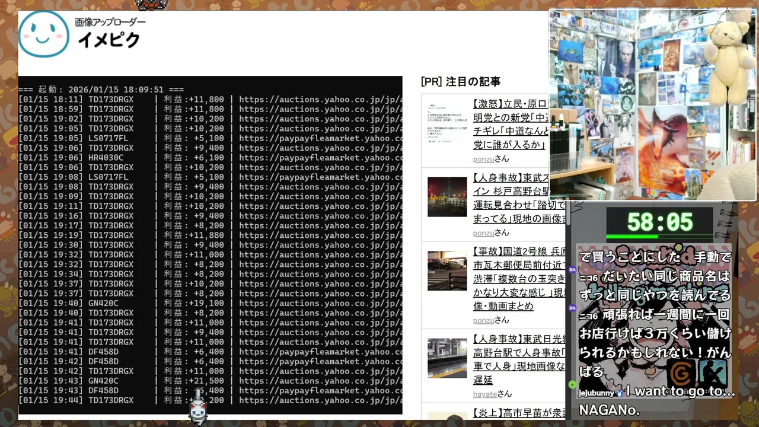Click the [01/15 19:42] DF458D log row
Screen dimensions: 759x427
click(x=210, y=361)
